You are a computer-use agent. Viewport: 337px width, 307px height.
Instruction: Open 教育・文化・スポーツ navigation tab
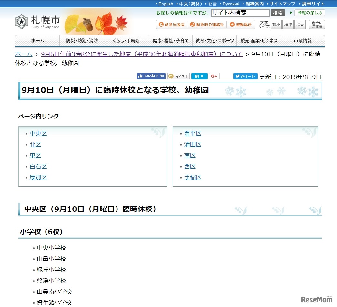pyautogui.click(x=214, y=41)
